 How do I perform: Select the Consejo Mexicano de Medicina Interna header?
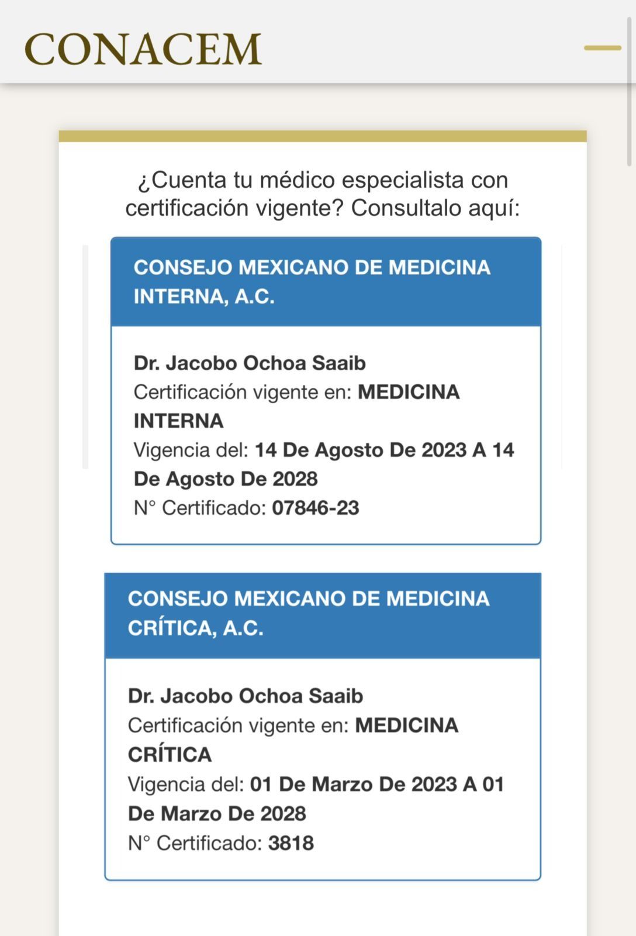pos(326,282)
